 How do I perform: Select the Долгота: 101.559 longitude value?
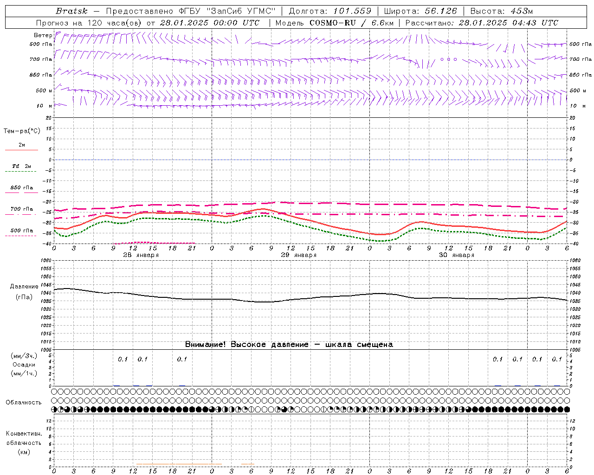(x=330, y=11)
